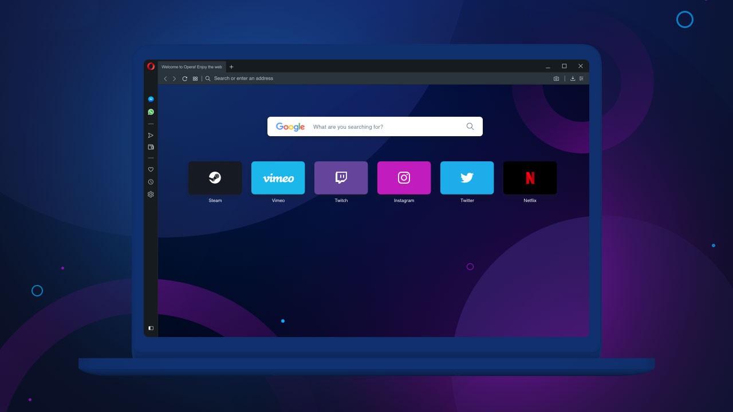Click the Steam label text
The width and height of the screenshot is (733, 412).
point(215,201)
